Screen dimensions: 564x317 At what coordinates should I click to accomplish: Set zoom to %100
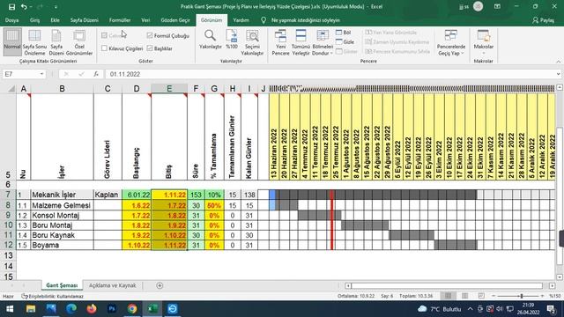click(x=232, y=40)
